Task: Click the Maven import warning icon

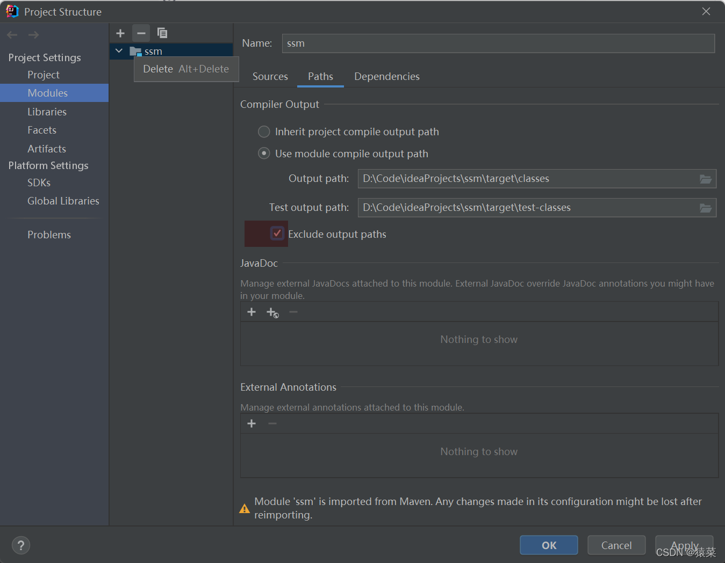Action: pos(245,508)
